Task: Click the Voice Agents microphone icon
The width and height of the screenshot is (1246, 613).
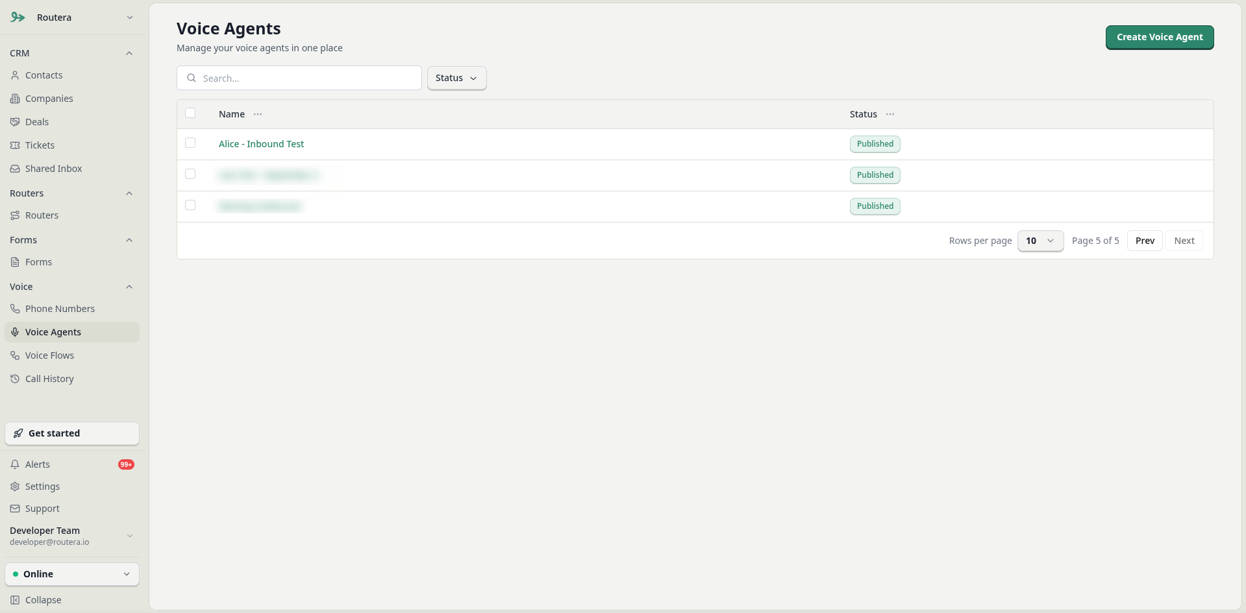Action: (x=15, y=332)
